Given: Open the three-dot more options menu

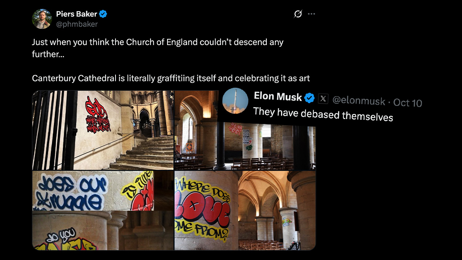Looking at the screenshot, I should (311, 14).
